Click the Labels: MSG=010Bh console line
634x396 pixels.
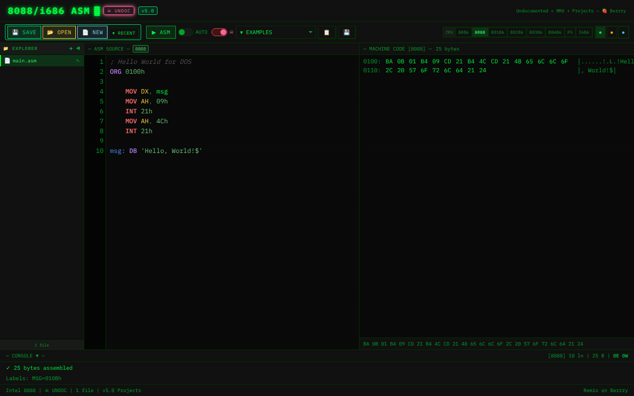tap(34, 379)
